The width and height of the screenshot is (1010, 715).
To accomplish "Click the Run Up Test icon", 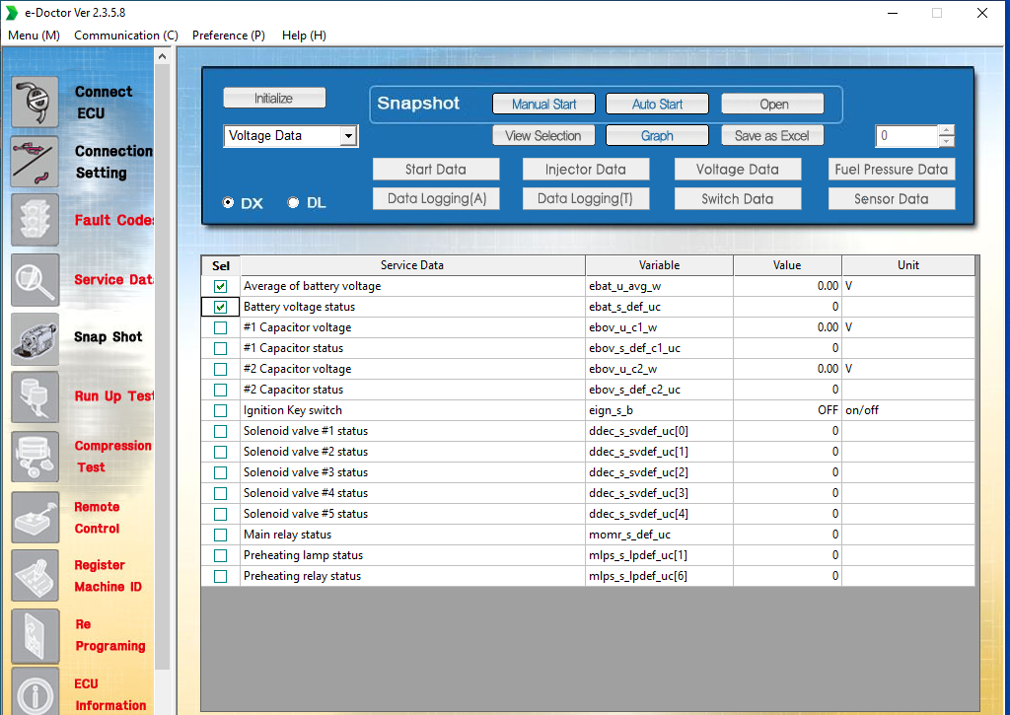I will coord(35,396).
